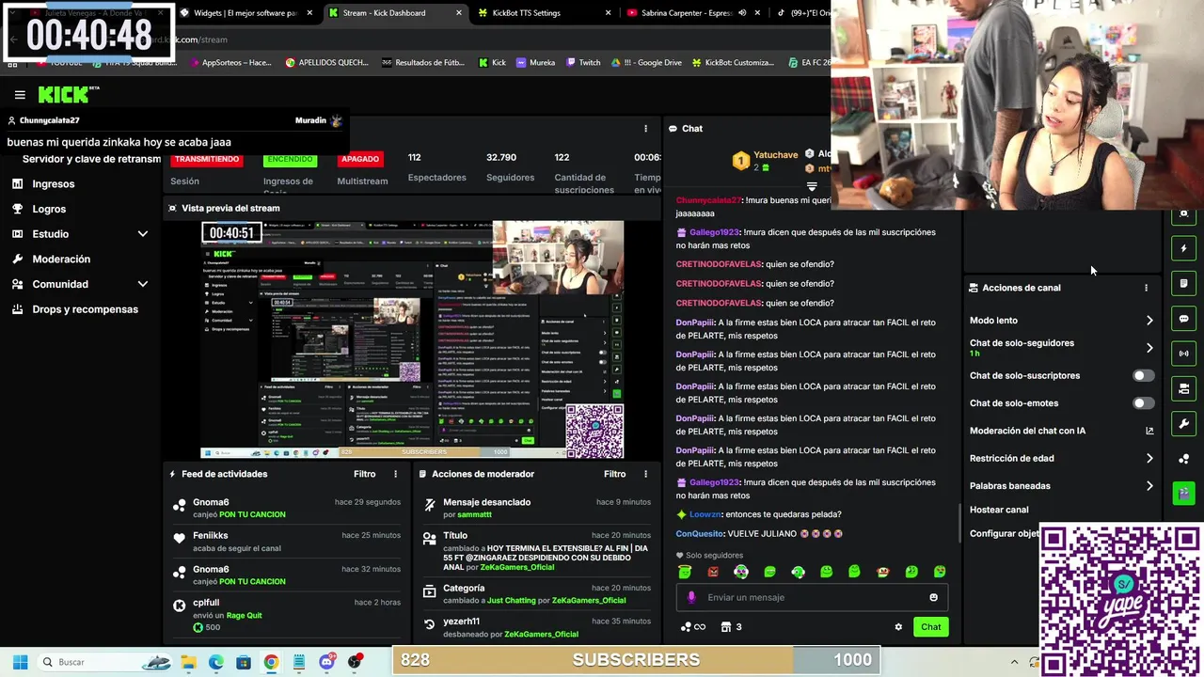This screenshot has height=677, width=1204.
Task: Enable Chat de solo-suscriptores toggle
Action: click(1143, 375)
